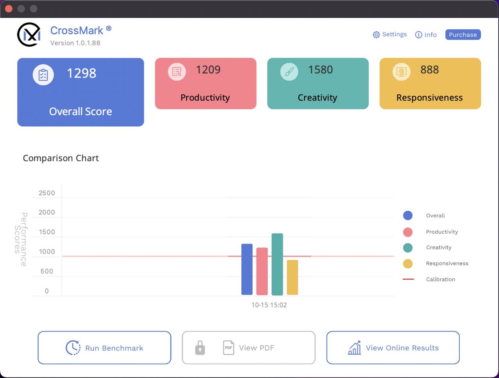Image resolution: width=499 pixels, height=378 pixels.
Task: Toggle the Creativity legend dot
Action: (408, 247)
